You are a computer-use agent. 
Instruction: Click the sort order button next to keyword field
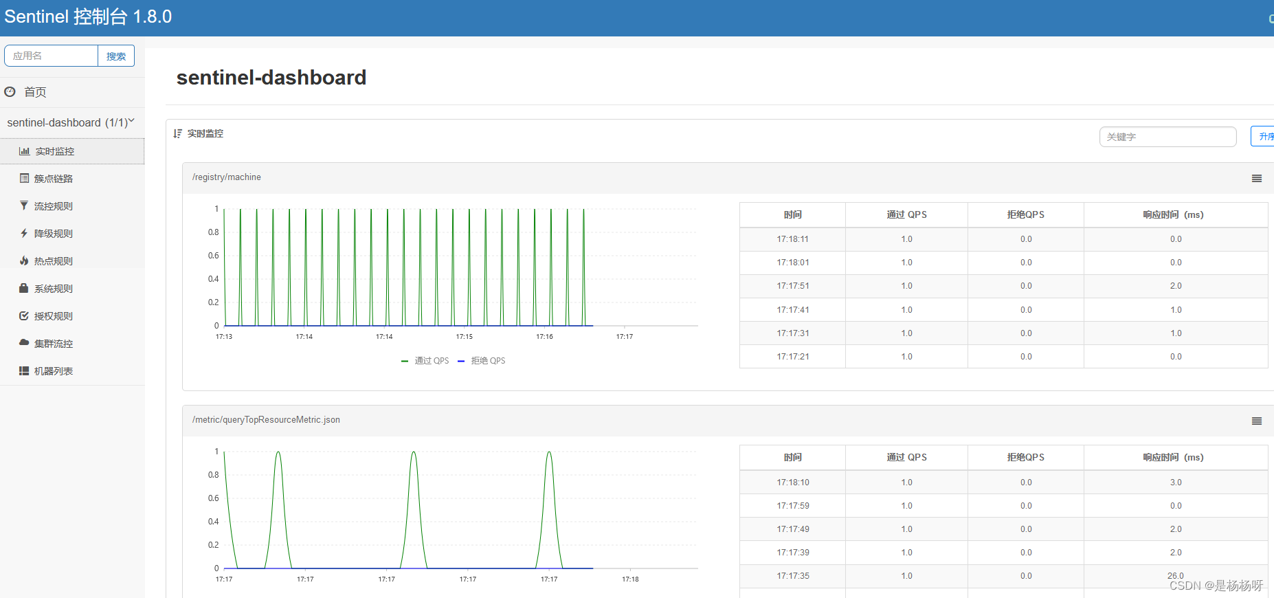[1263, 136]
